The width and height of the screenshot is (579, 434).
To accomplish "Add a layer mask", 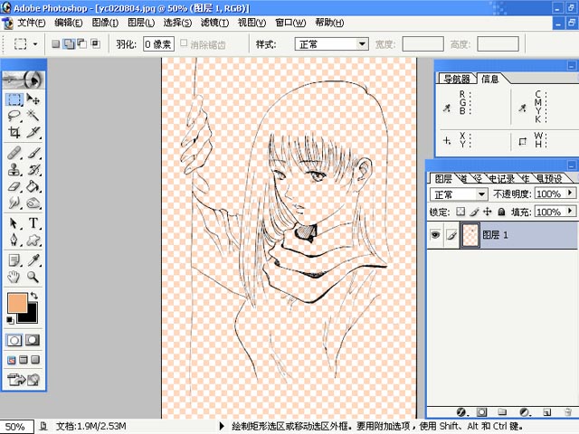I will tap(481, 412).
